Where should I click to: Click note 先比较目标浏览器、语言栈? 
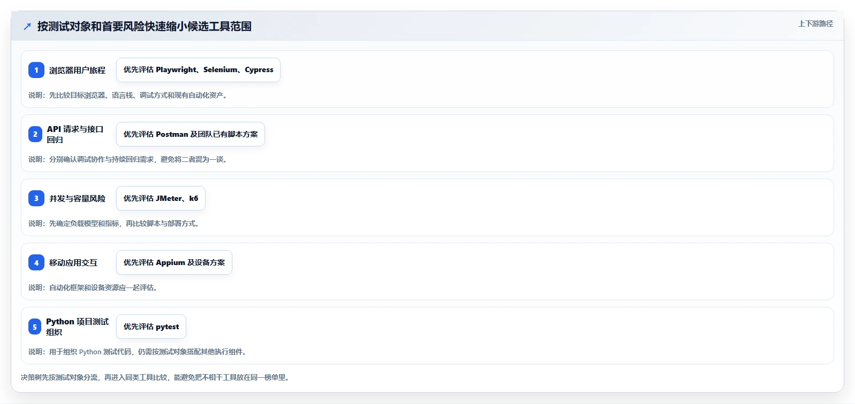click(128, 95)
